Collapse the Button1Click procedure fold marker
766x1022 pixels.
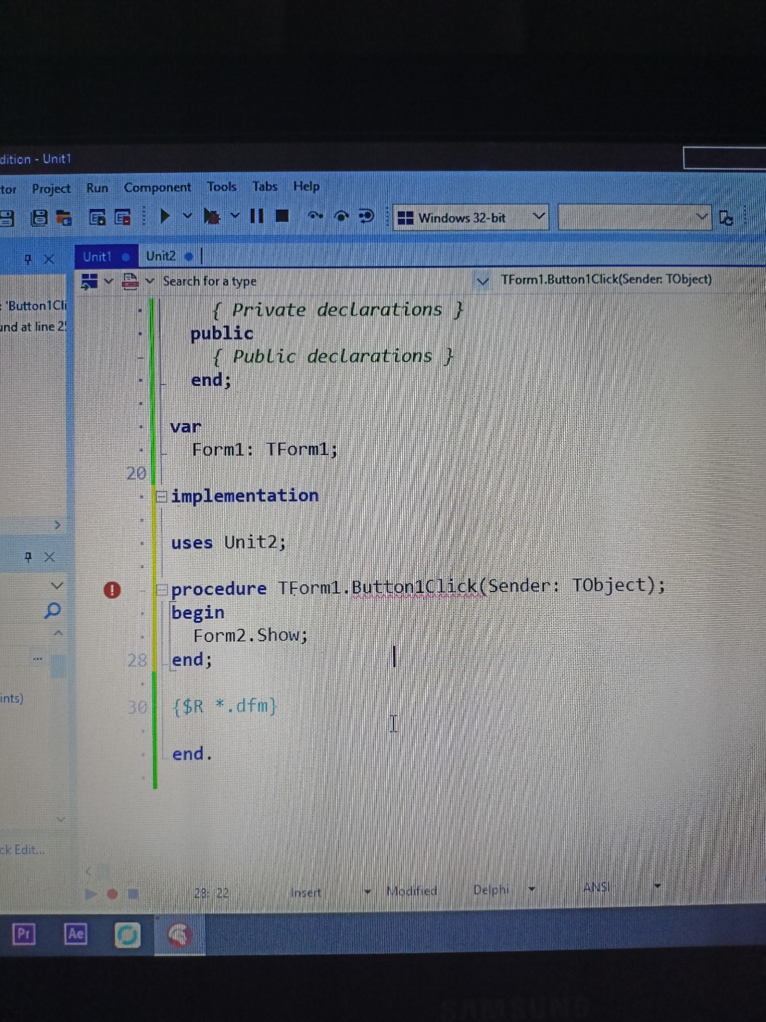click(161, 590)
